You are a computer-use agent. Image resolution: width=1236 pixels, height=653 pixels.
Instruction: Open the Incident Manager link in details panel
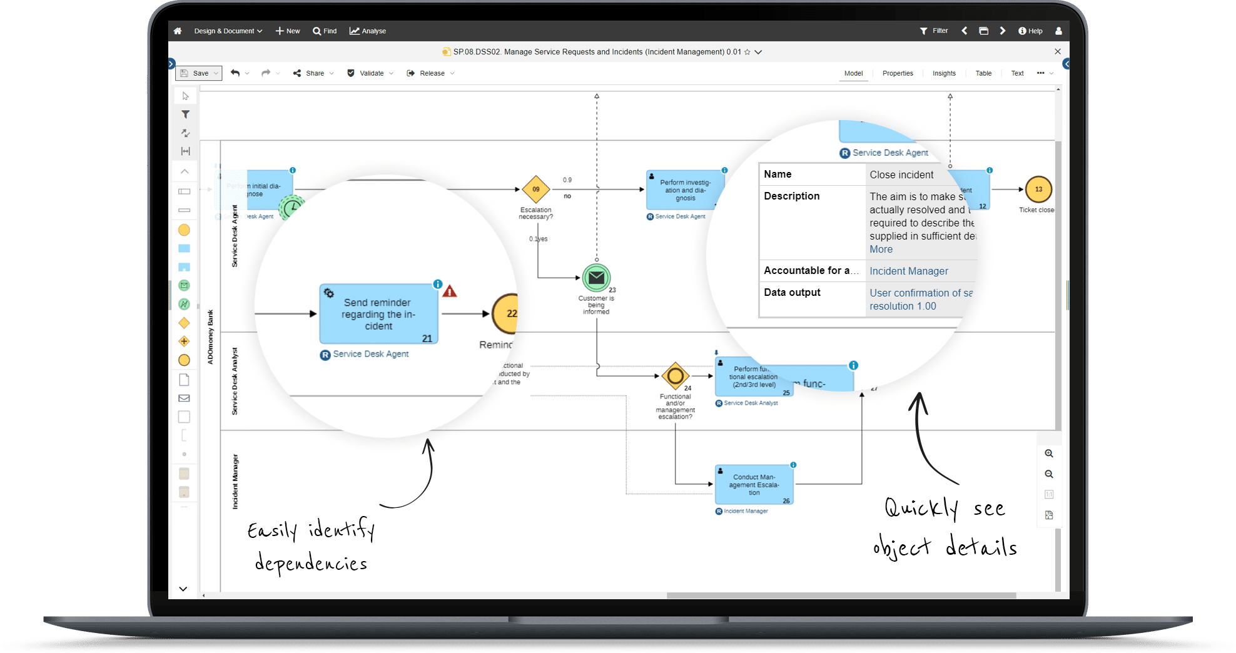click(x=908, y=271)
